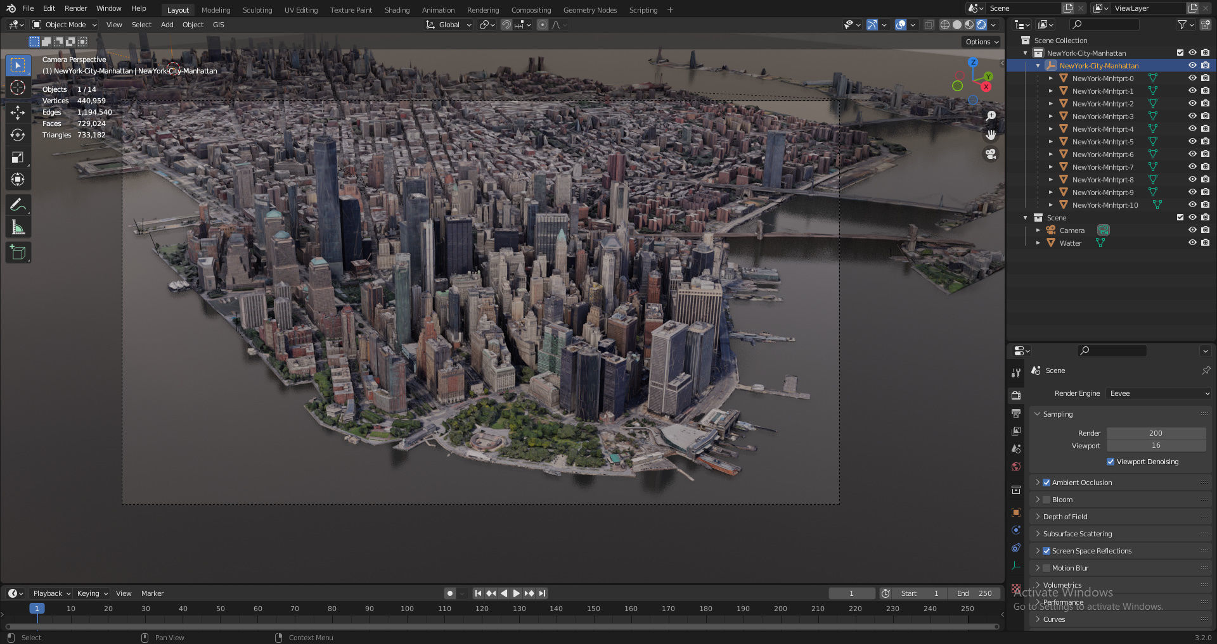
Task: Play the animation forward
Action: [516, 593]
